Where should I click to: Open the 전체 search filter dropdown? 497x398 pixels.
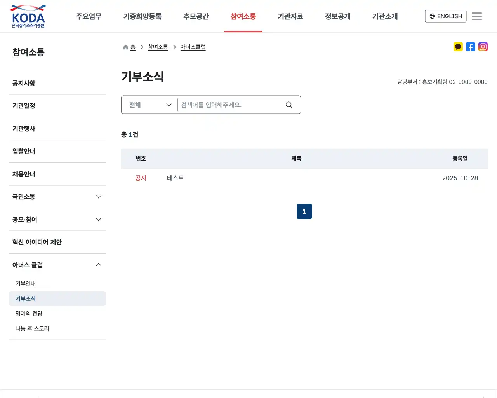pyautogui.click(x=149, y=105)
